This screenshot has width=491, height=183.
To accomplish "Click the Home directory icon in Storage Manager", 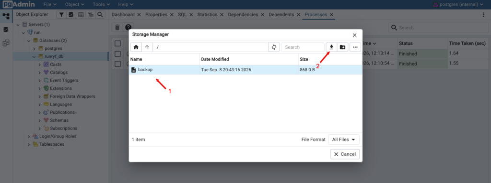I will (136, 47).
